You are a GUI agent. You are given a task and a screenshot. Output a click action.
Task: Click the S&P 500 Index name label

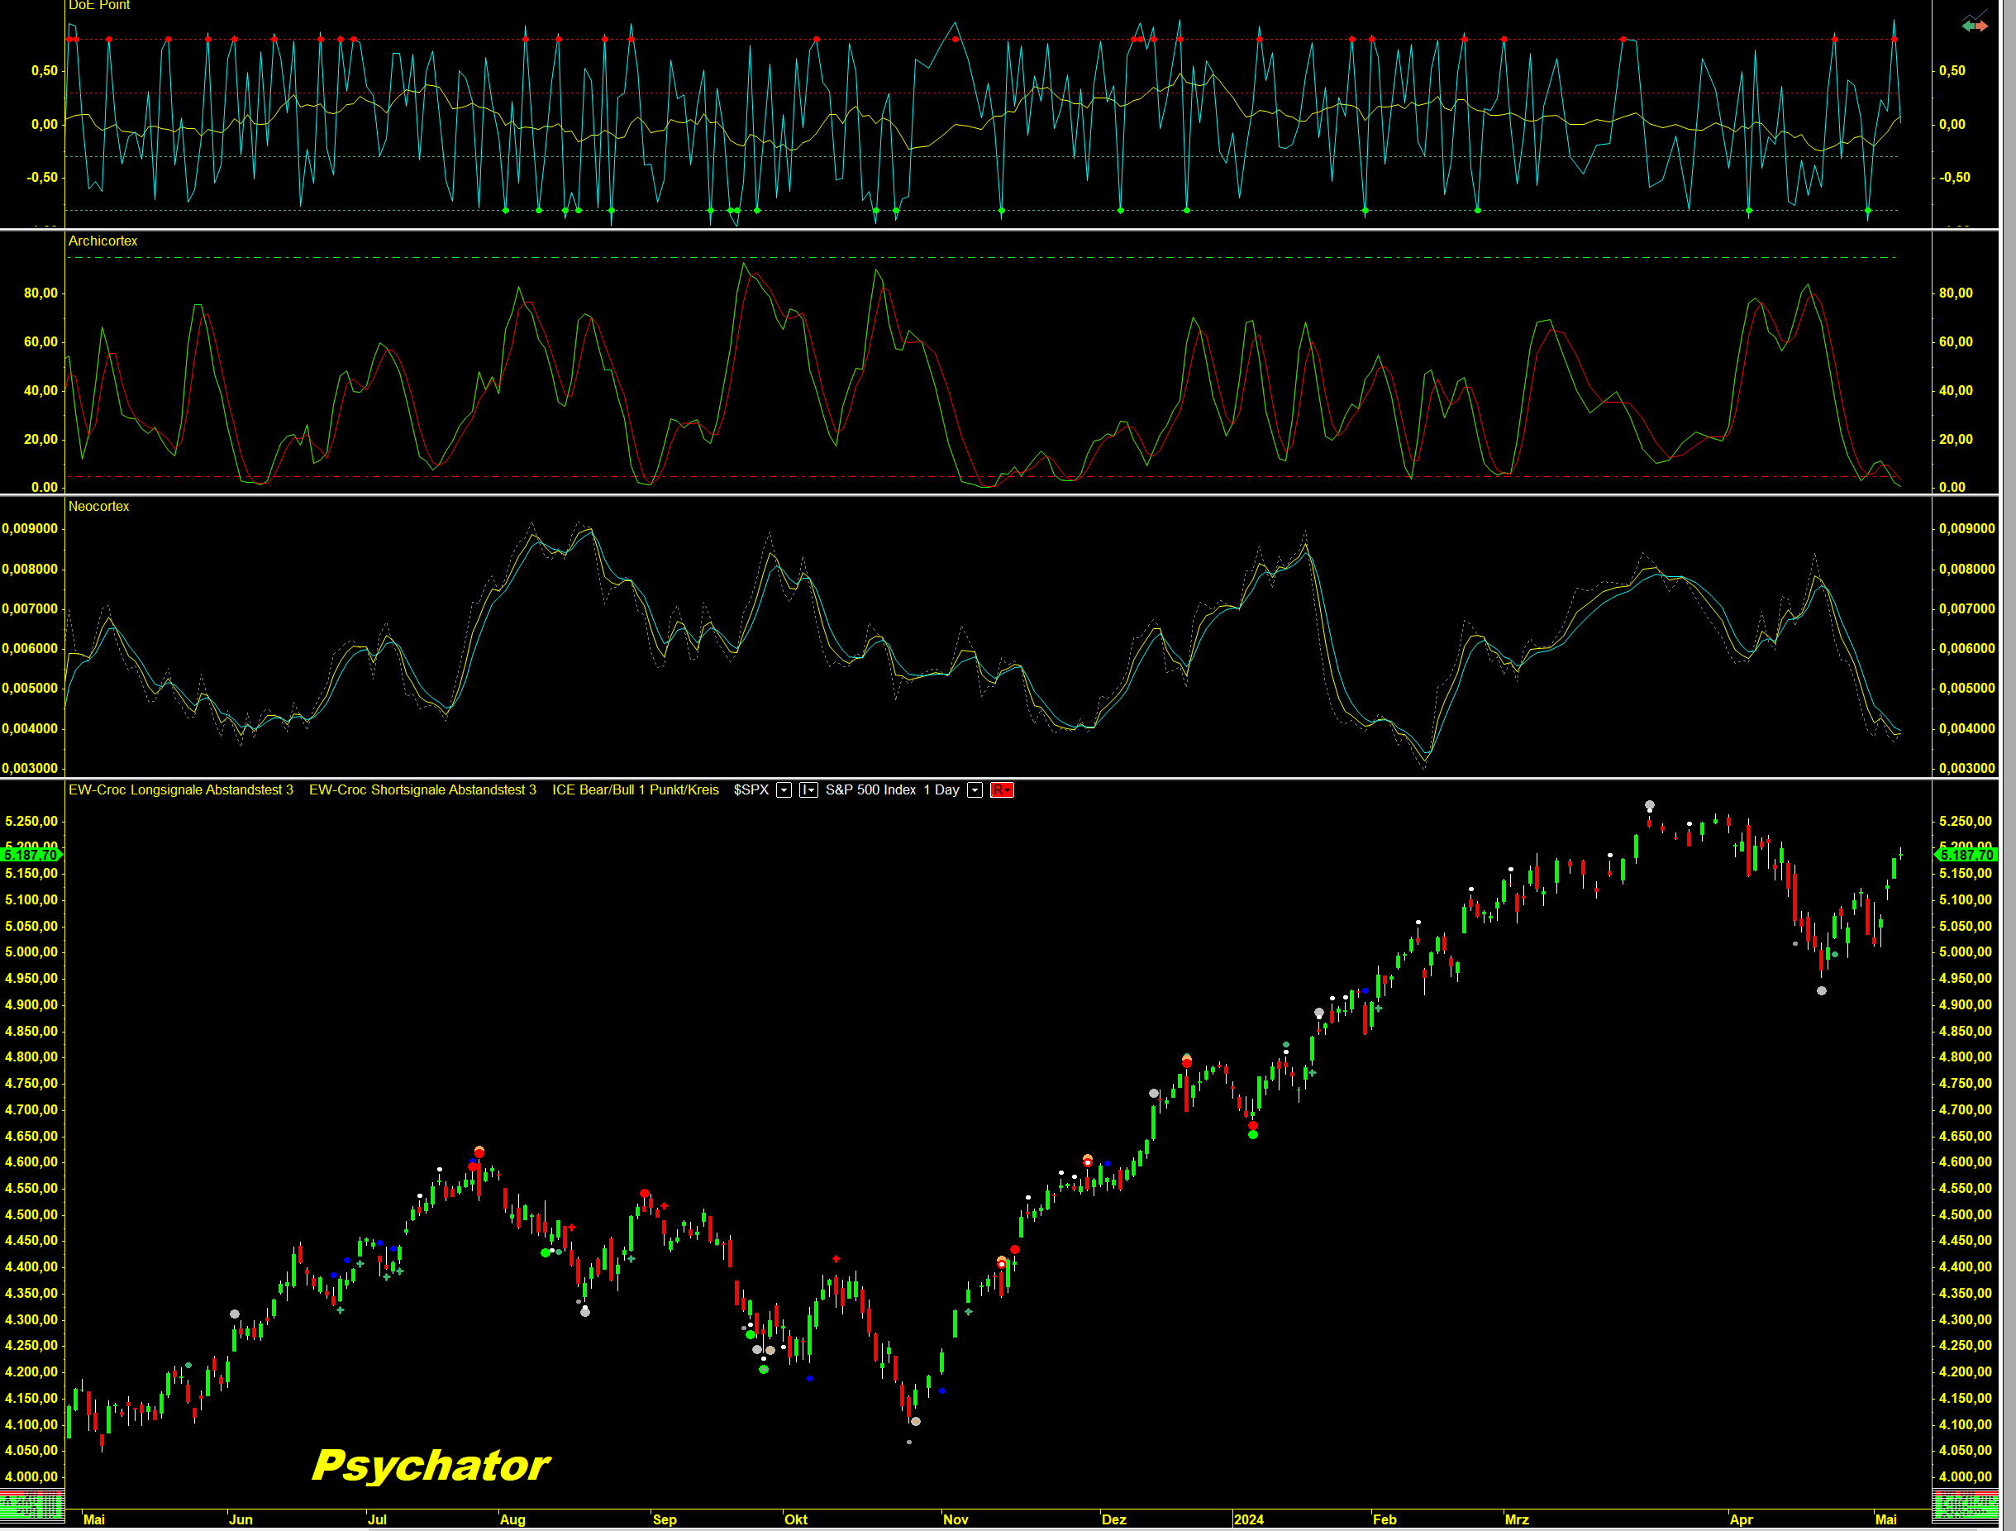click(x=870, y=790)
